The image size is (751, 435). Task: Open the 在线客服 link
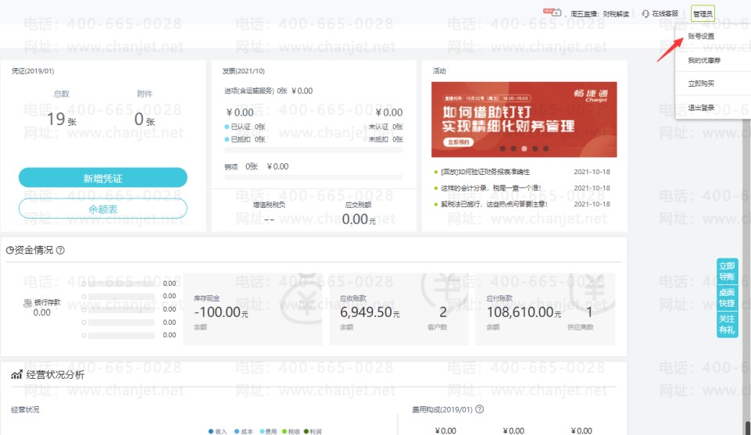click(x=665, y=14)
